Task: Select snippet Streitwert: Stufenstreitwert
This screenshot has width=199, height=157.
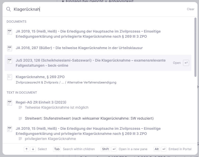Action: click(x=89, y=119)
